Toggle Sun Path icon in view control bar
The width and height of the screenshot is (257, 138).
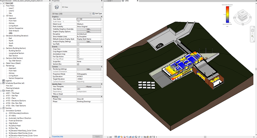tap(121, 137)
